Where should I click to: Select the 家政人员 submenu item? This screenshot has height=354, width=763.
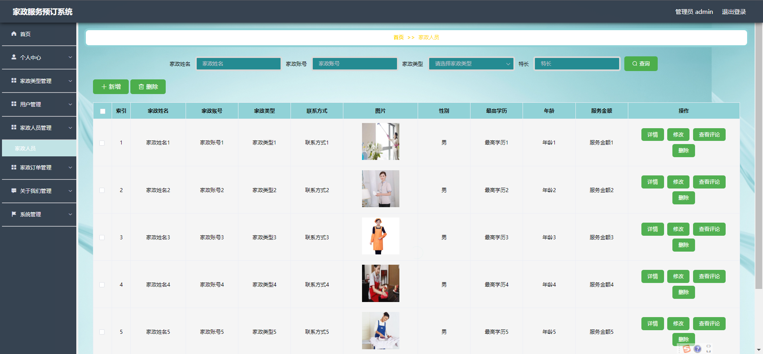tap(25, 148)
